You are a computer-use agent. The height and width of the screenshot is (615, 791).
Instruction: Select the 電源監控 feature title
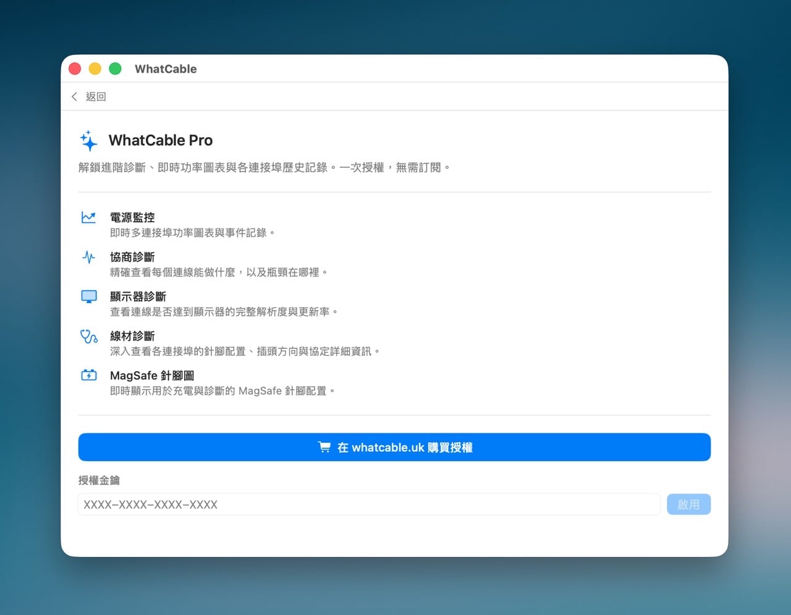click(132, 217)
